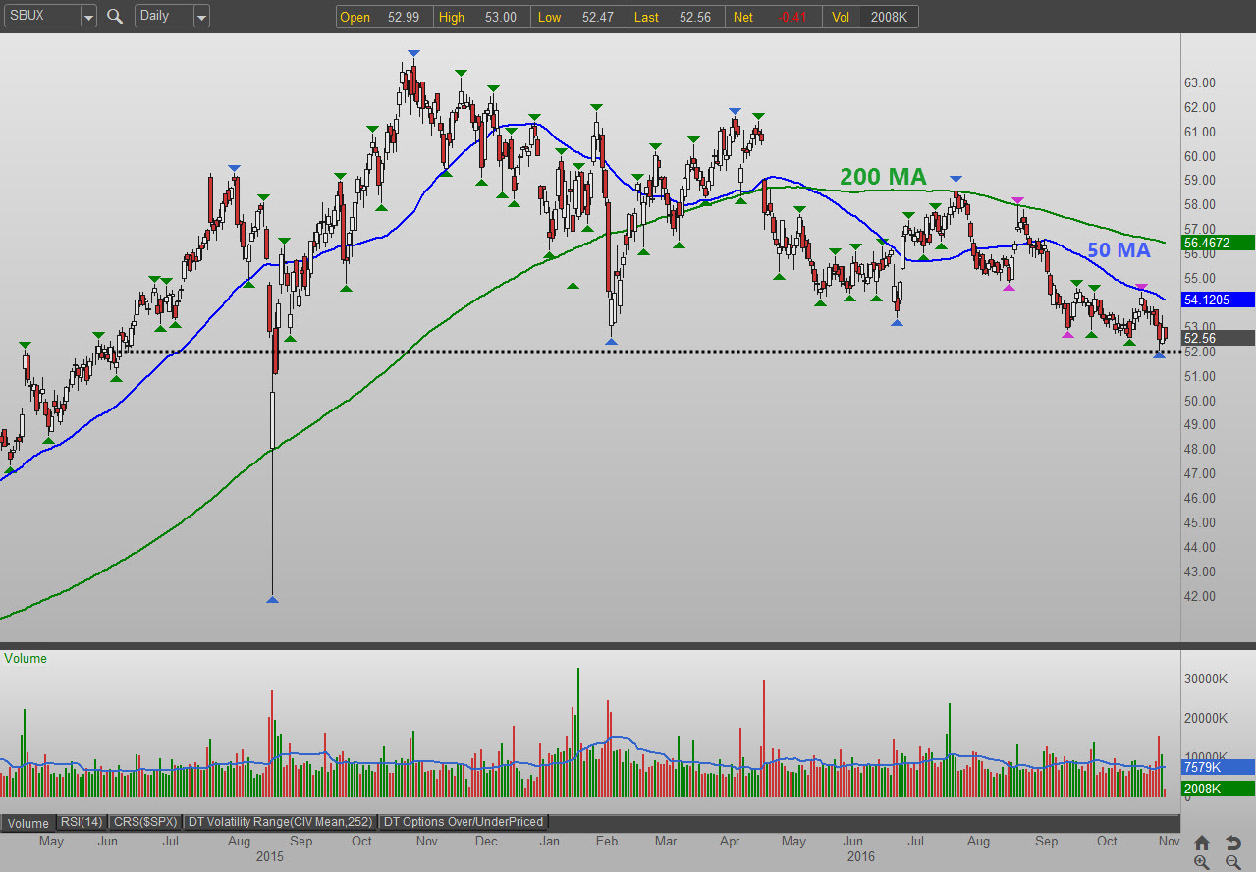
Task: Open DT Options Over/UnderPriced tab
Action: click(464, 823)
